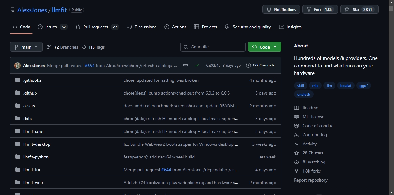The width and height of the screenshot is (394, 195).
Task: Open the data folder
Action: tap(27, 119)
